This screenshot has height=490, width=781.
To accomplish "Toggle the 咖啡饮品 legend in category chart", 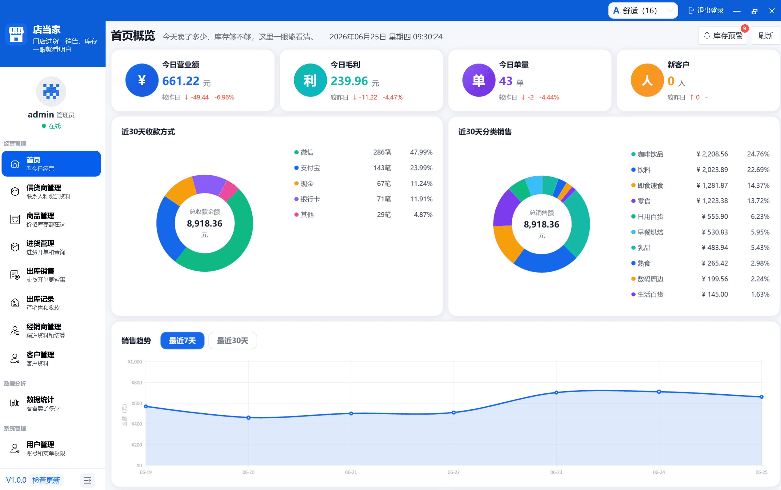I will coord(647,154).
